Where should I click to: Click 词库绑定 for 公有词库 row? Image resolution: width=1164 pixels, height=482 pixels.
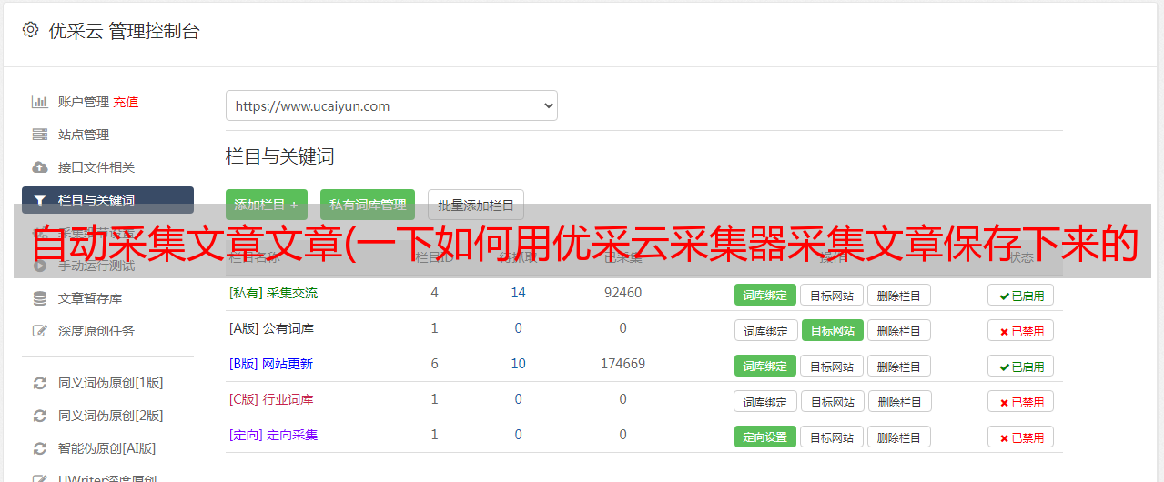click(x=765, y=330)
